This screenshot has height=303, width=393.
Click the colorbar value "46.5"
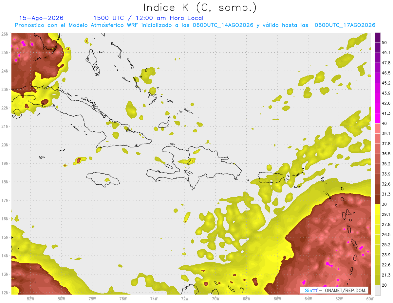click(386, 73)
